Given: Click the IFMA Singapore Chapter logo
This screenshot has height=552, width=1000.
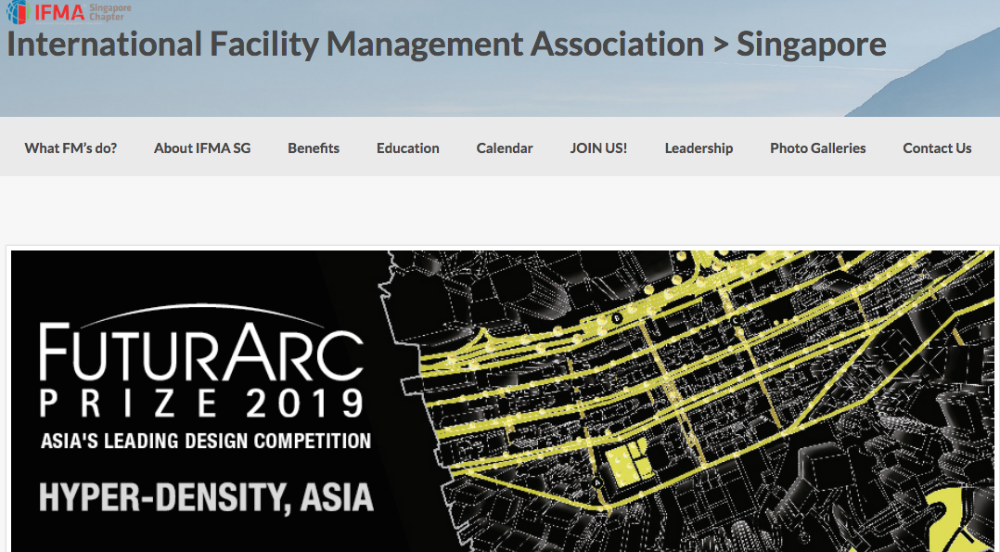Looking at the screenshot, I should tap(69, 11).
